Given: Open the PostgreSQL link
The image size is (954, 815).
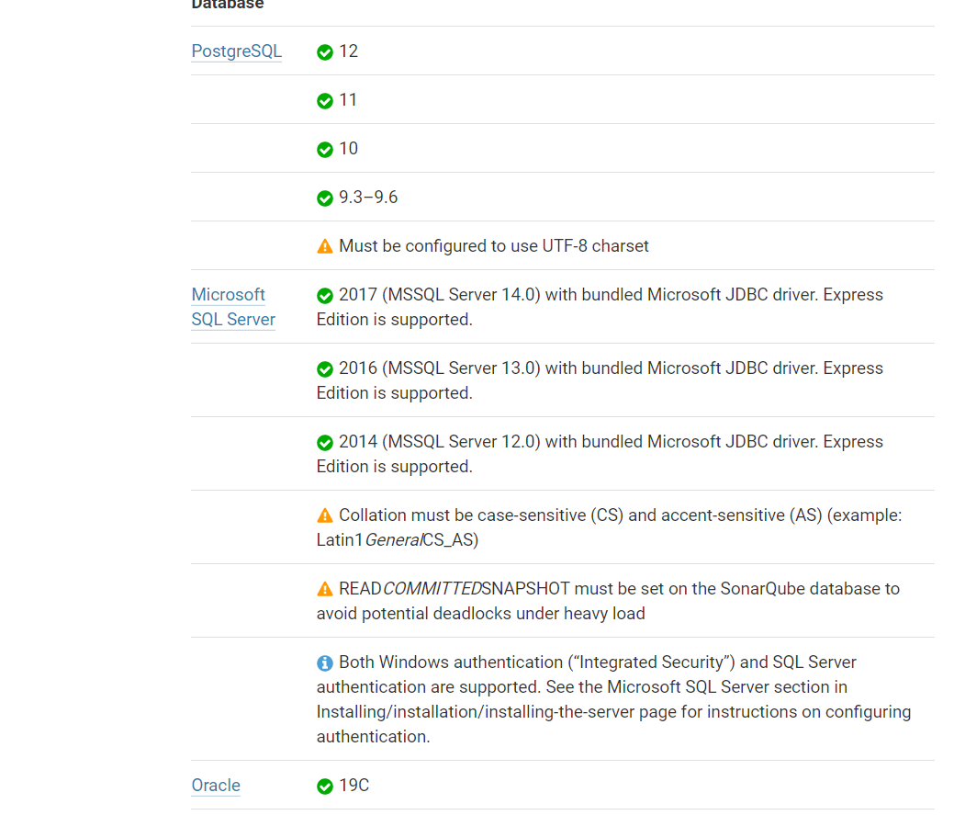Looking at the screenshot, I should pyautogui.click(x=236, y=51).
